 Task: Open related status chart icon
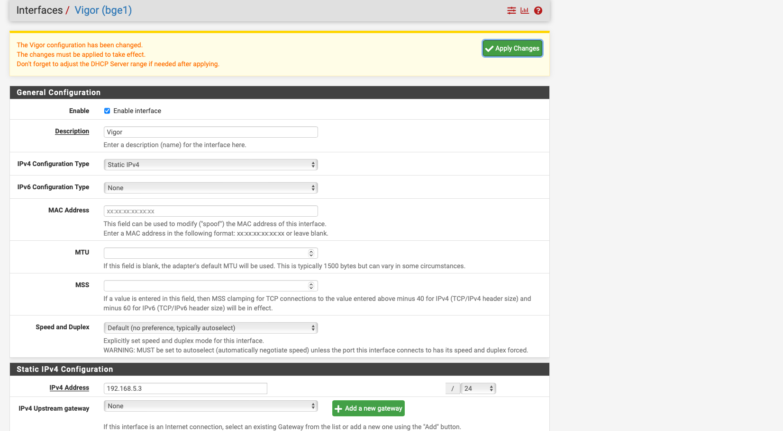[x=525, y=10]
